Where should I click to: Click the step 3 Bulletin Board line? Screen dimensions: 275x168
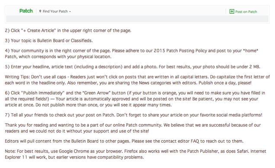pyautogui.click(x=49, y=40)
